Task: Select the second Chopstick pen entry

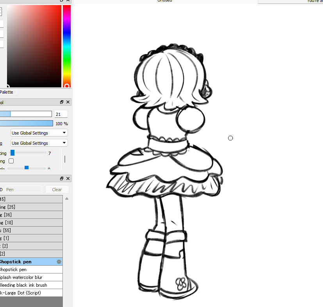Action: click(31, 270)
